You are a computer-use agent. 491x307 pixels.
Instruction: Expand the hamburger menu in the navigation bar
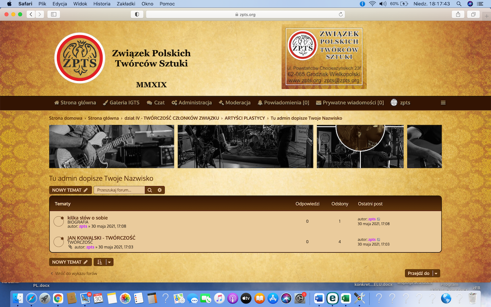pyautogui.click(x=443, y=102)
